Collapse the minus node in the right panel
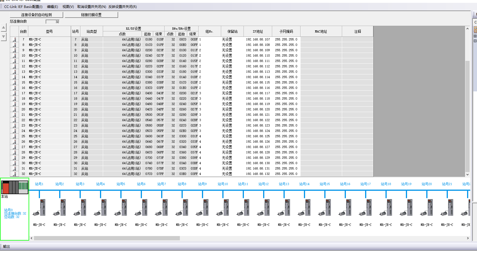Image resolution: width=477 pixels, height=255 pixels. [x=475, y=41]
